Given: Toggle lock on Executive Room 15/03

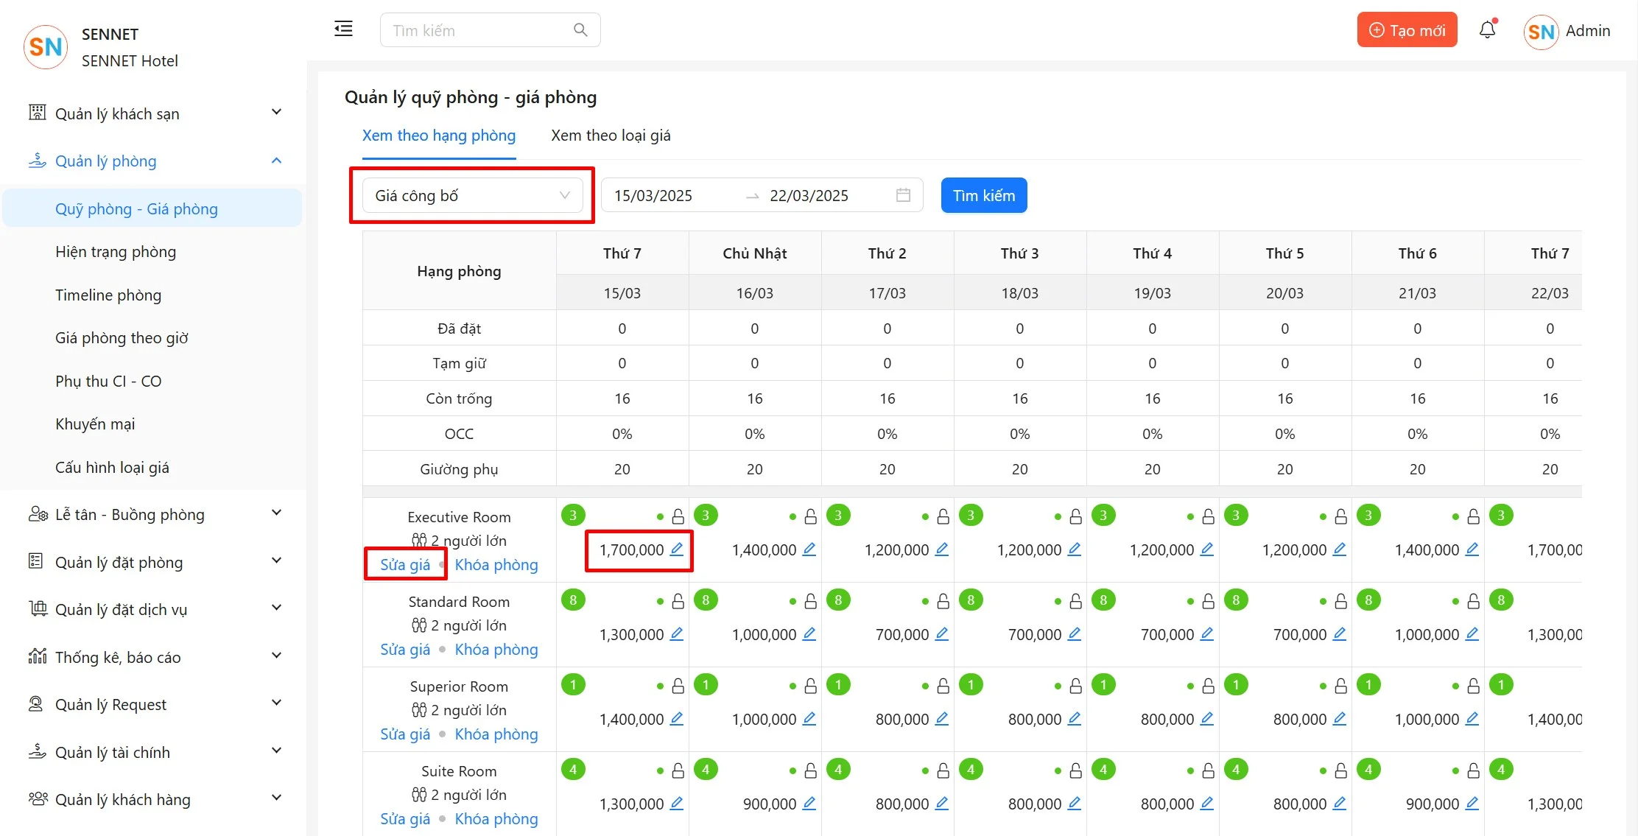Looking at the screenshot, I should click(x=678, y=517).
